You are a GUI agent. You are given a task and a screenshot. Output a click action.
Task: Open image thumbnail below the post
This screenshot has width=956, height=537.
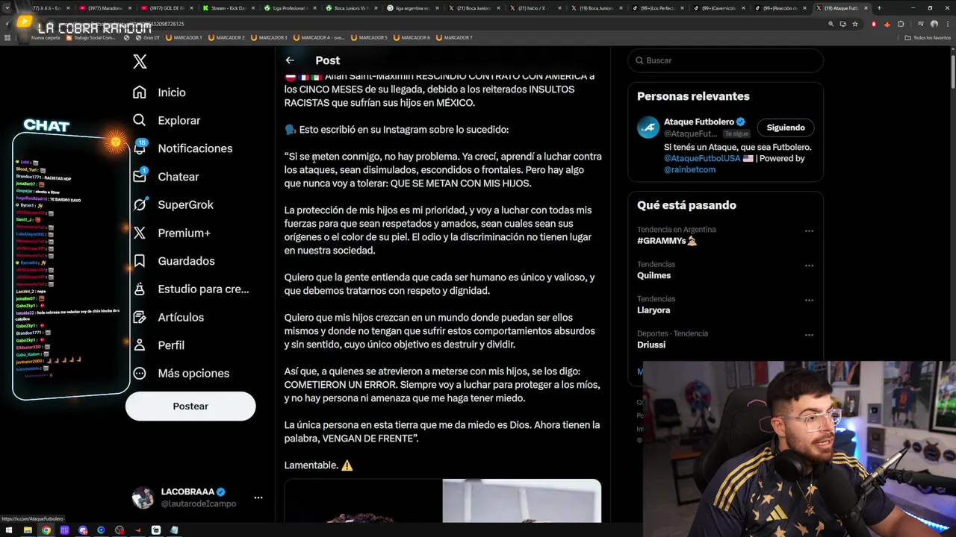pyautogui.click(x=442, y=500)
